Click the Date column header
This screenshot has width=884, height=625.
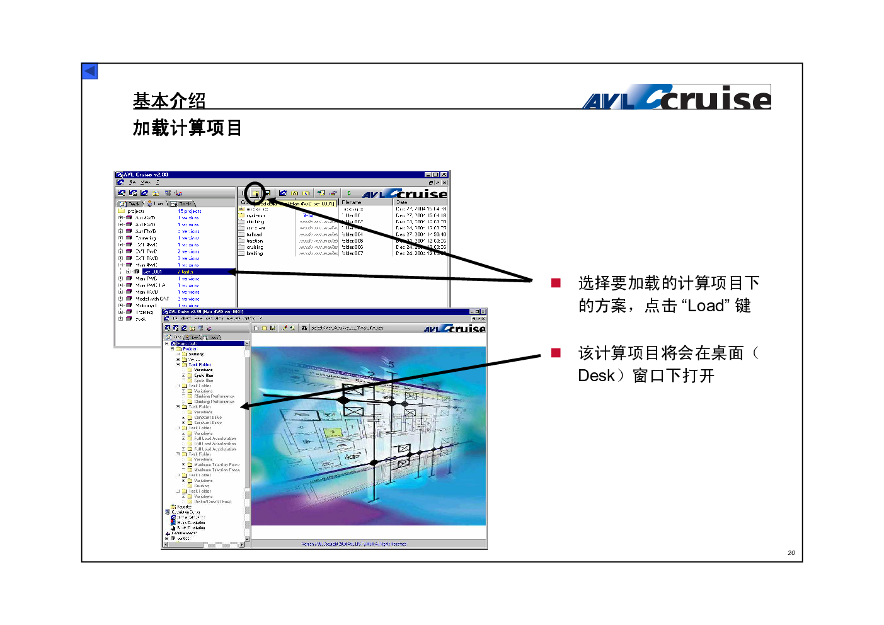420,203
